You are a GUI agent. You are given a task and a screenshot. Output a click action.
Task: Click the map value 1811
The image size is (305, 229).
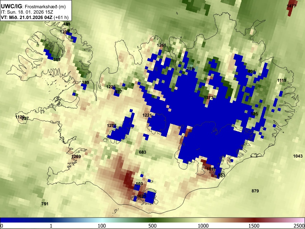211,169
